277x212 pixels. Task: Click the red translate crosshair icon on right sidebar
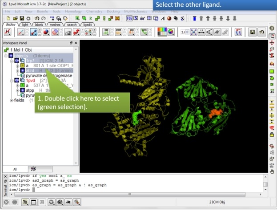(x=272, y=43)
